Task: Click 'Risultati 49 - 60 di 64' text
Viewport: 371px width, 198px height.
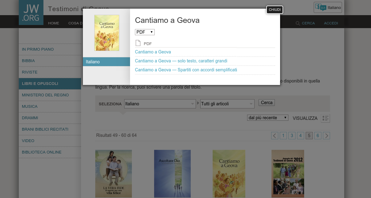Action: tap(116, 135)
